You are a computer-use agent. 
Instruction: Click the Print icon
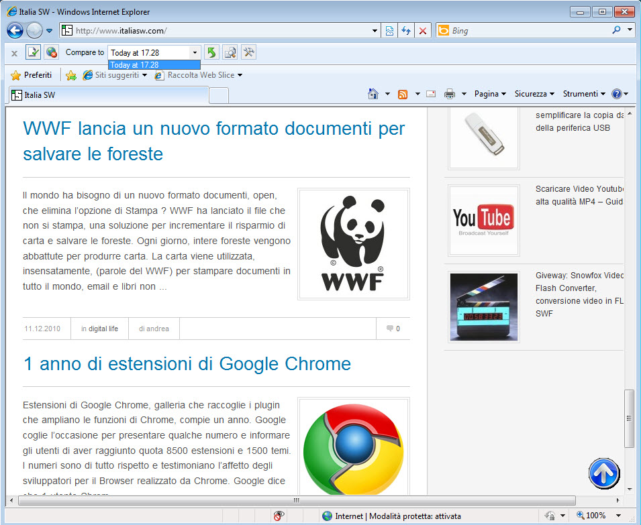point(450,94)
